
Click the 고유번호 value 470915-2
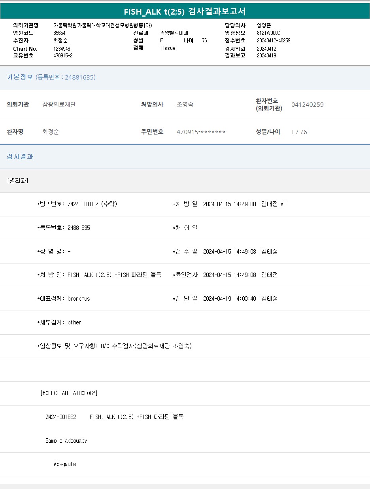pyautogui.click(x=63, y=56)
